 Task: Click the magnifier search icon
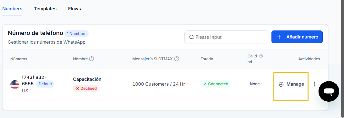(191, 37)
